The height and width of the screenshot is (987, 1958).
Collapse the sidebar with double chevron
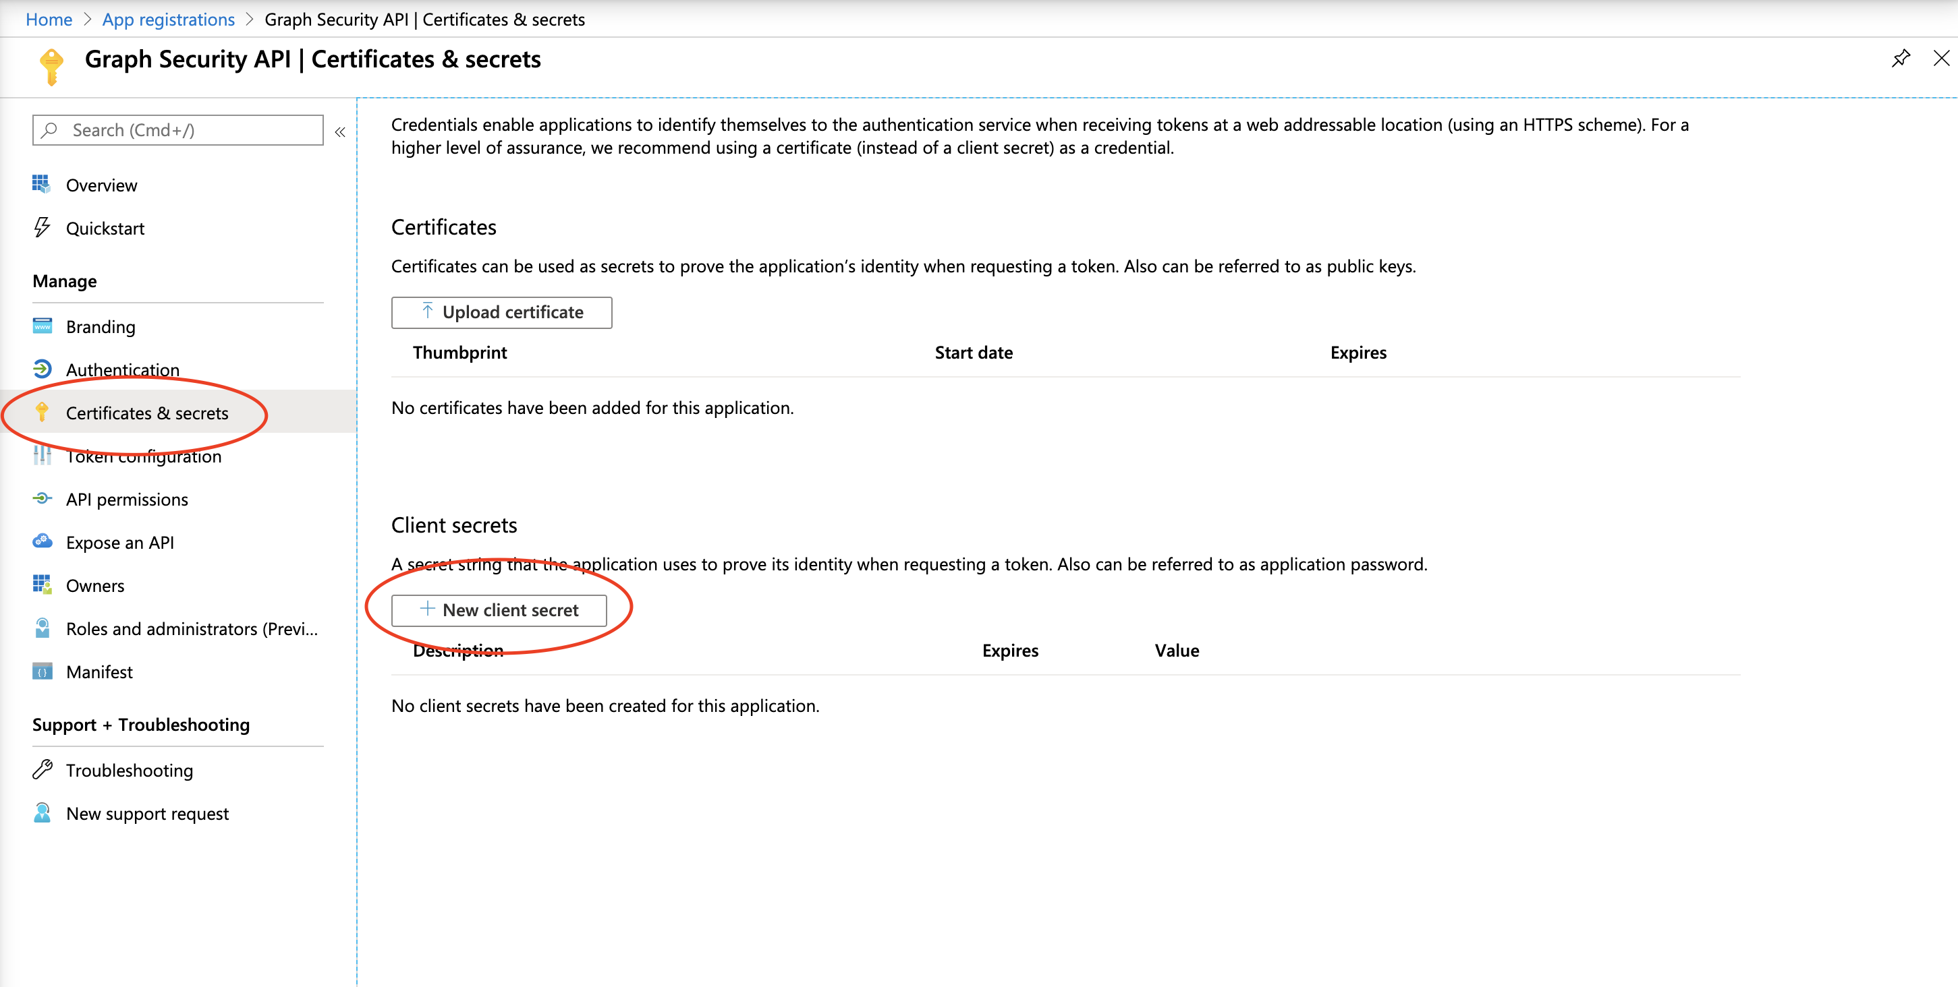(x=340, y=131)
